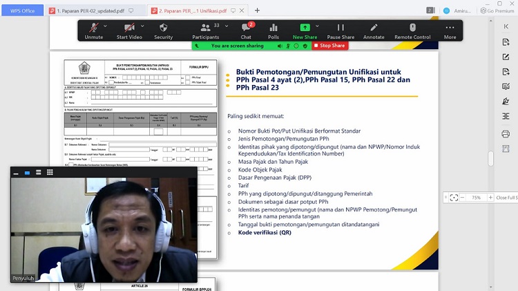Pause the screen share
Viewport: 518px width, 291px height.
pos(340,30)
